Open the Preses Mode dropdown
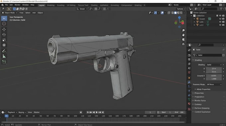Image resolution: width=226 pixels, height=126 pixels. pyautogui.click(x=214, y=85)
